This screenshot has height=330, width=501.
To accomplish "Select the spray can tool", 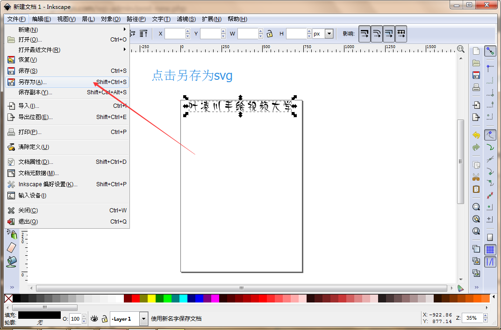I will 12,234.
